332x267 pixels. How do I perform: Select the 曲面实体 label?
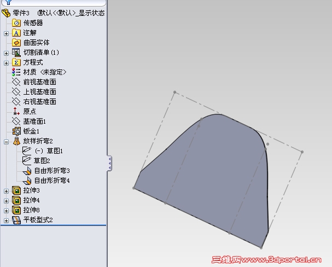[x=37, y=43]
